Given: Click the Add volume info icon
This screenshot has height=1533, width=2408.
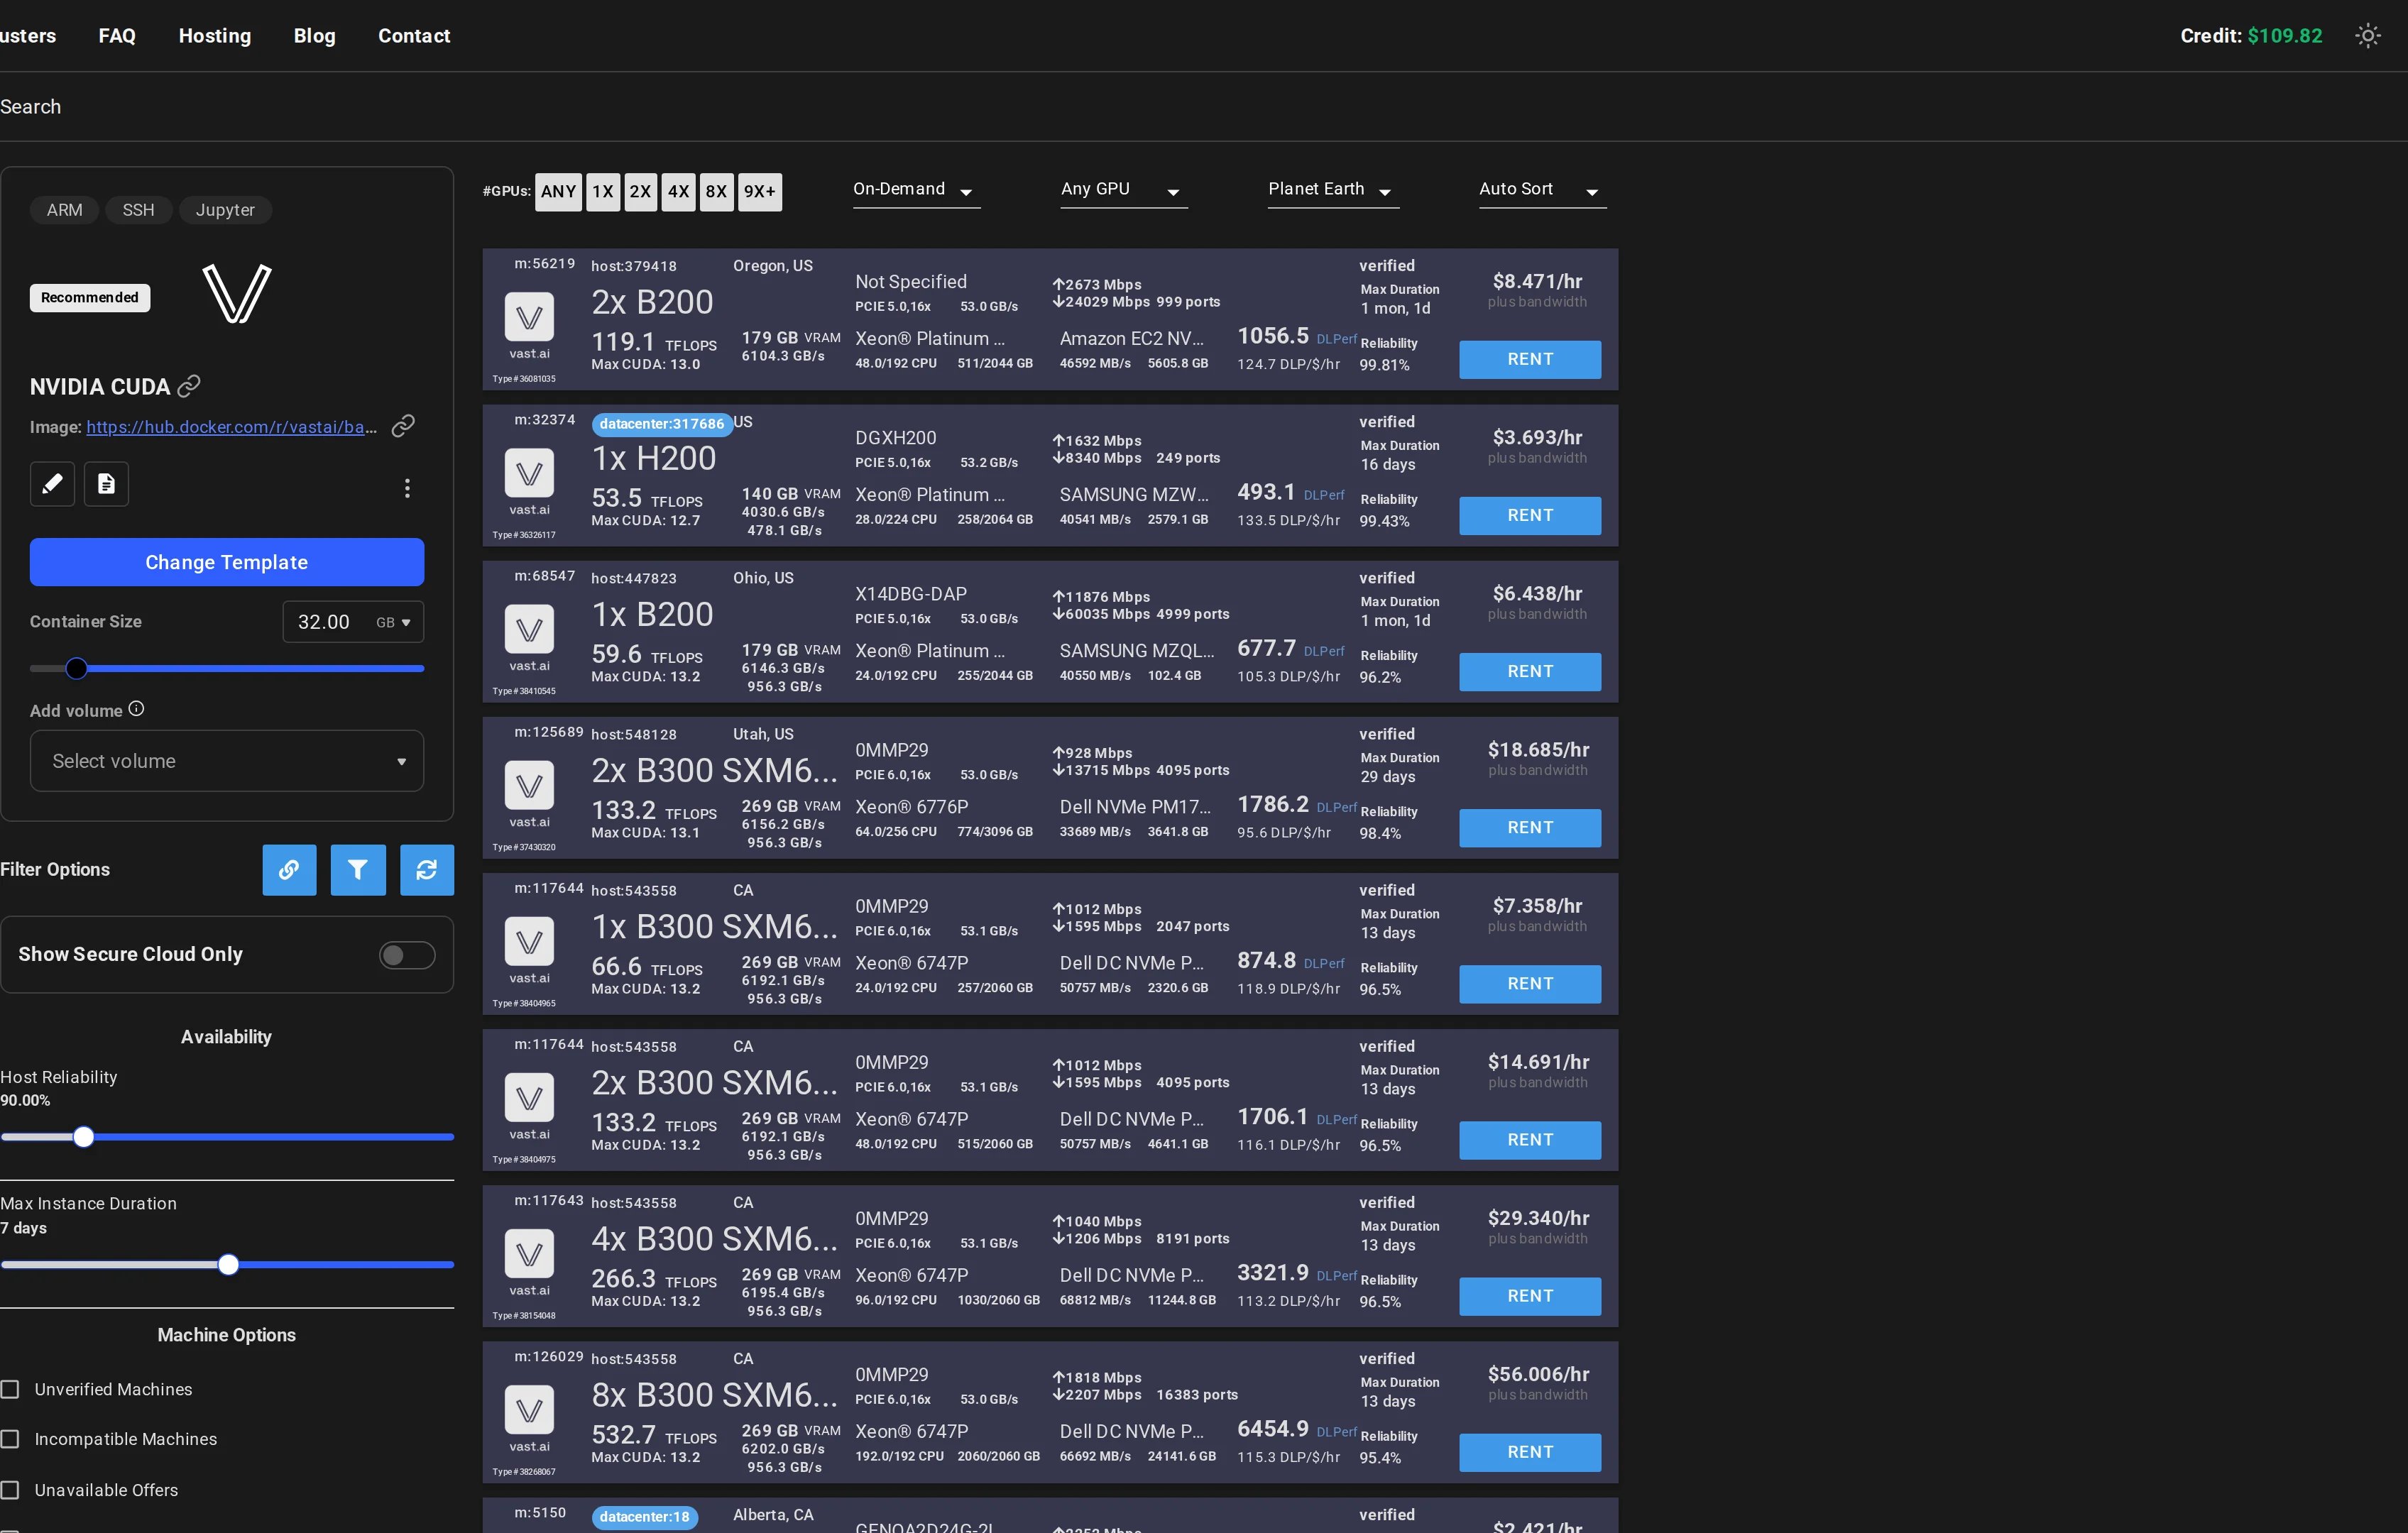Looking at the screenshot, I should [137, 709].
